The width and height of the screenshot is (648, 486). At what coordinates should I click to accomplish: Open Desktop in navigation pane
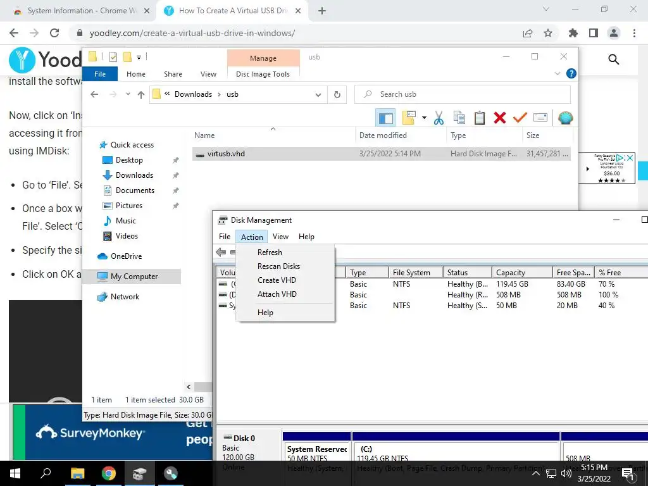[x=129, y=160]
